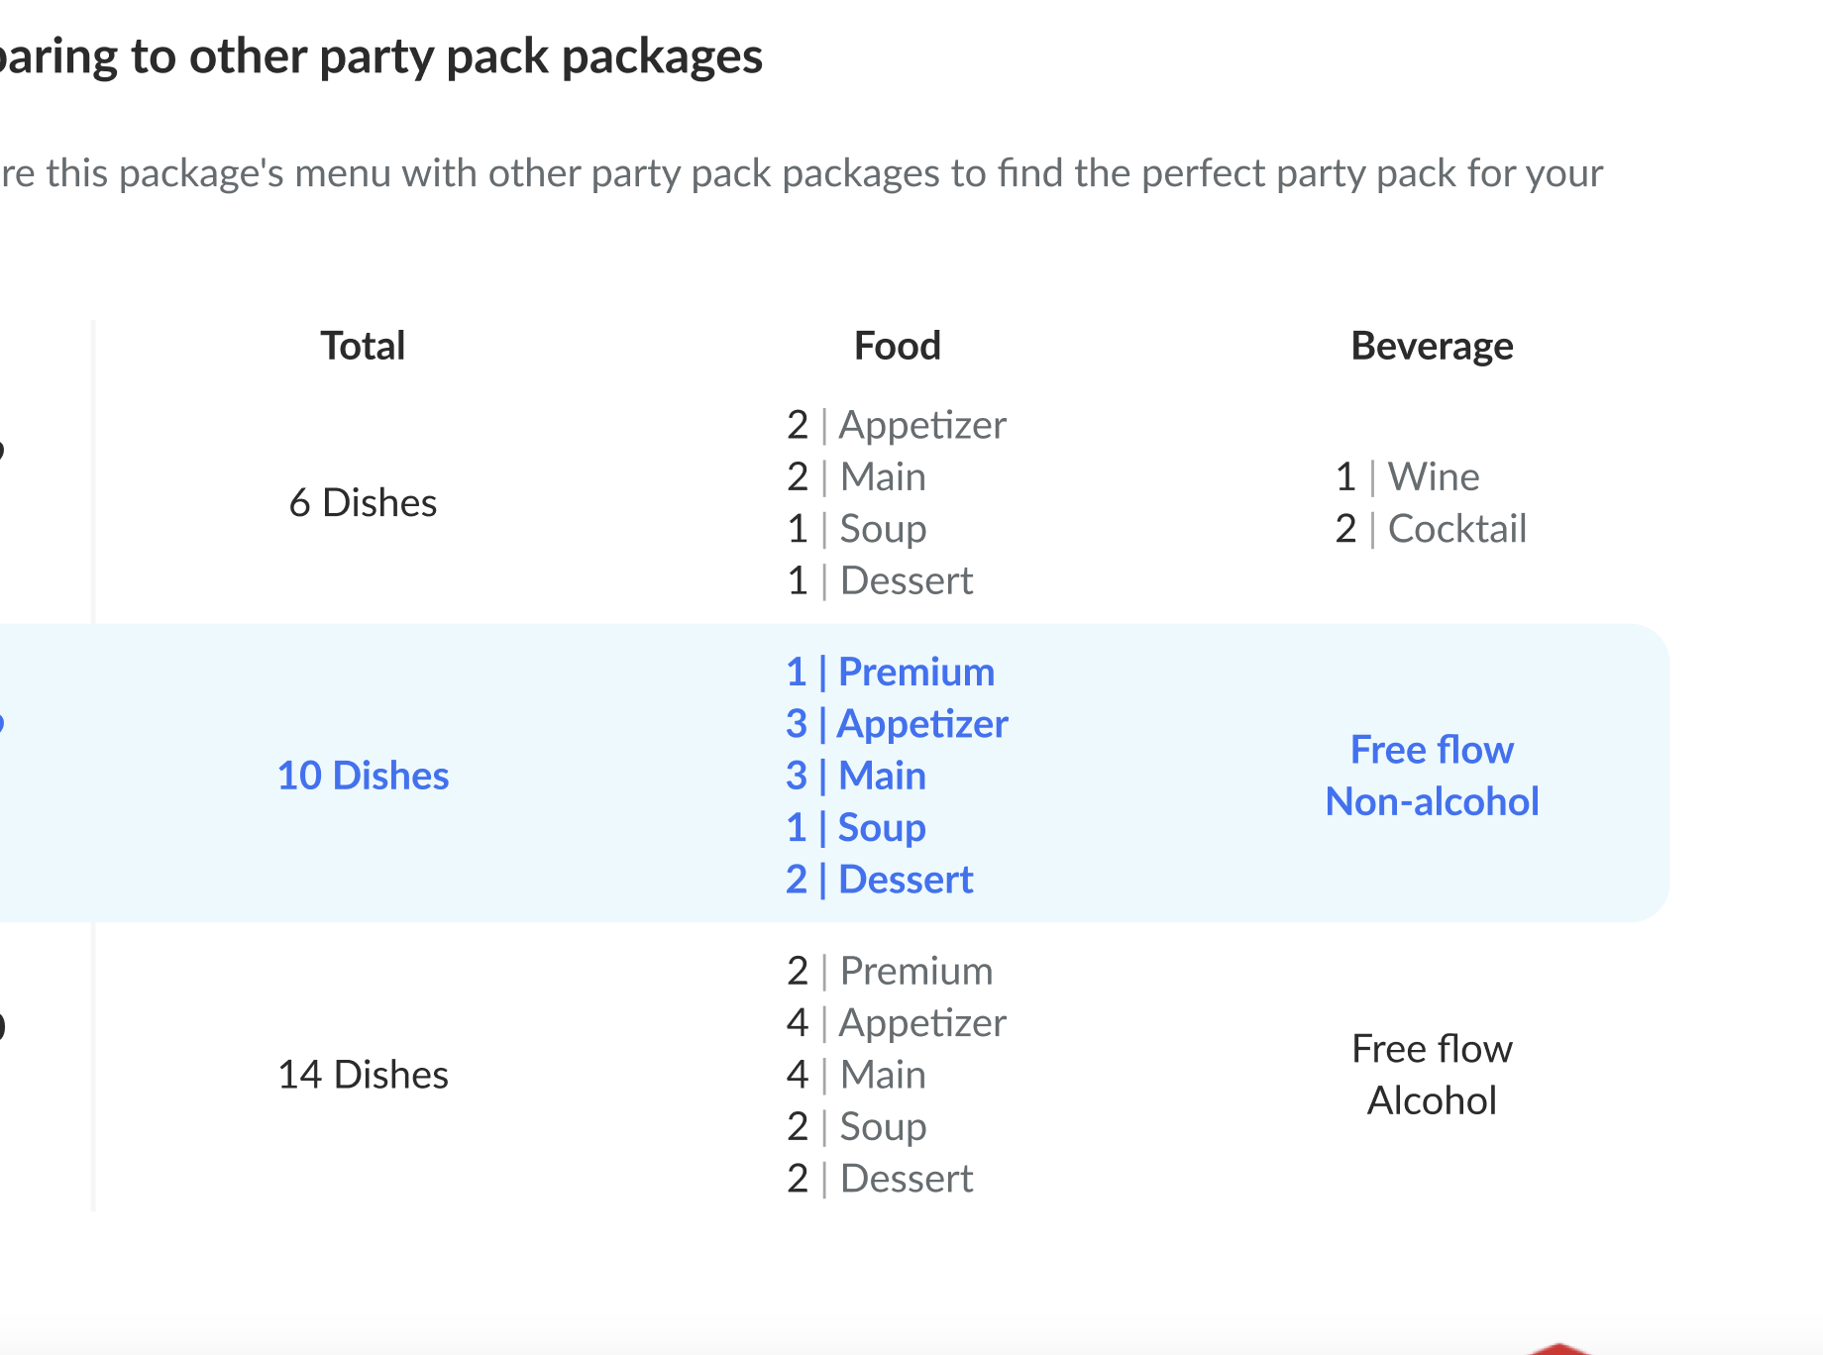Click the Beverage column header

point(1432,346)
